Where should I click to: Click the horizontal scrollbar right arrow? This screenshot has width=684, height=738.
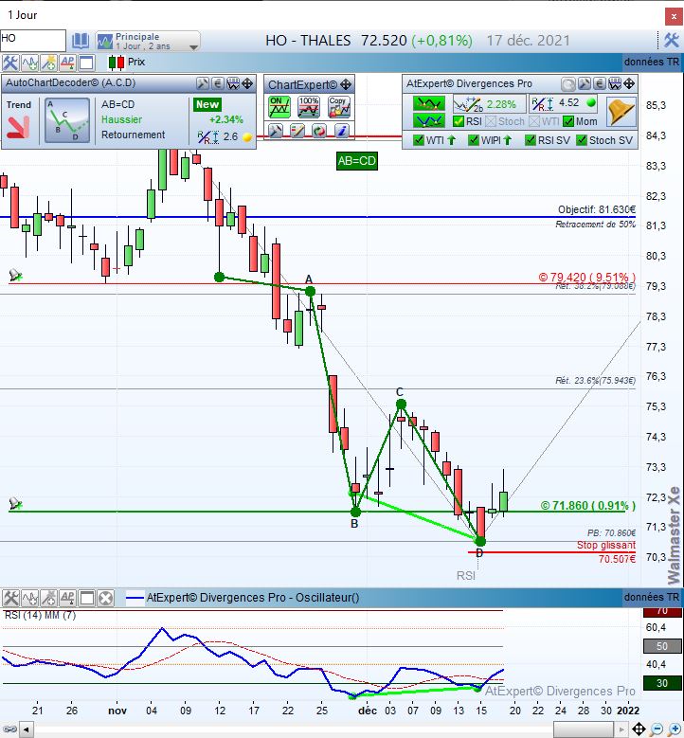[x=621, y=730]
